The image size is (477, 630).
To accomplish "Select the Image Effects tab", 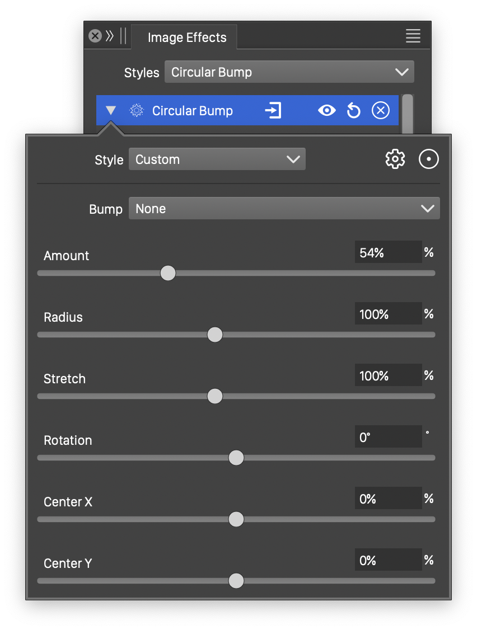I will tap(187, 37).
